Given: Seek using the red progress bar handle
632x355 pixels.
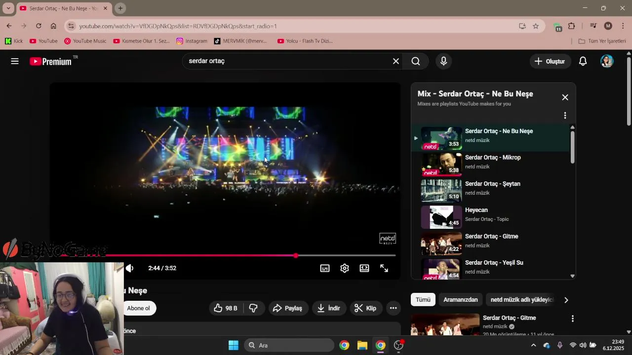Looking at the screenshot, I should click(296, 255).
